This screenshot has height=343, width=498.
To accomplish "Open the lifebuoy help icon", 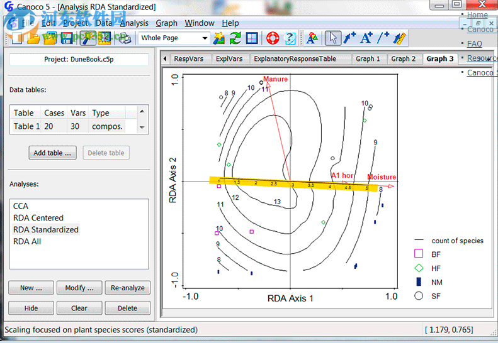I will point(273,38).
